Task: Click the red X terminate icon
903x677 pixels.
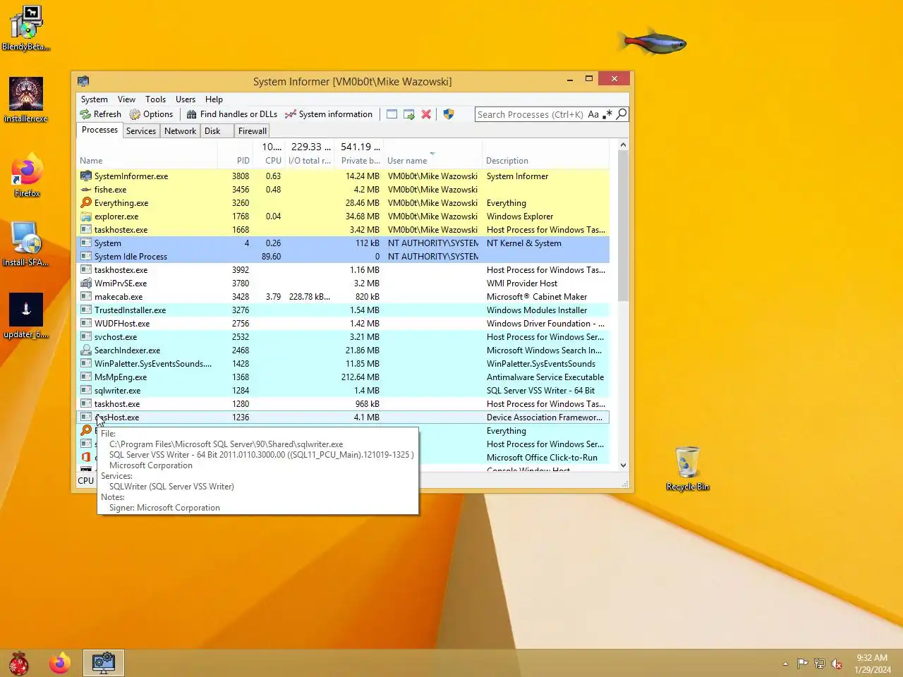Action: click(x=426, y=114)
